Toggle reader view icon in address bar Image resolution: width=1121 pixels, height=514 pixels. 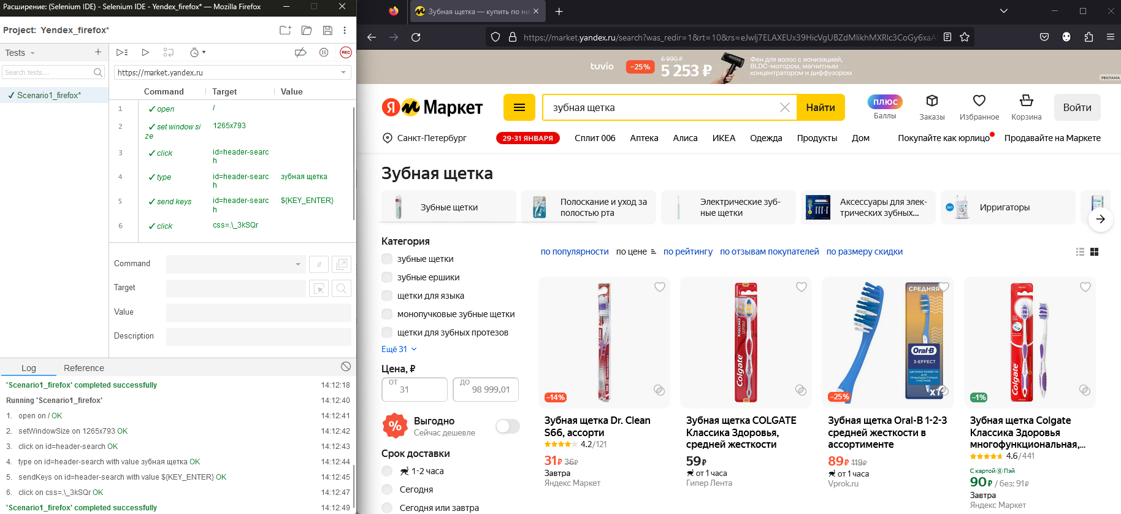coord(947,37)
